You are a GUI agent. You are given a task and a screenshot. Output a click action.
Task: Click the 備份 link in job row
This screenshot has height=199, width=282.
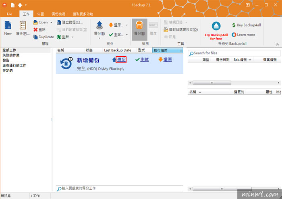point(121,60)
